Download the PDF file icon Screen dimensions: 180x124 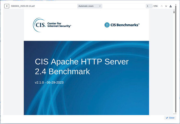pos(171,6)
